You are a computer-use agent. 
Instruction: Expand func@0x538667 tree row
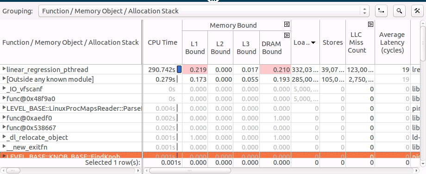coord(4,127)
